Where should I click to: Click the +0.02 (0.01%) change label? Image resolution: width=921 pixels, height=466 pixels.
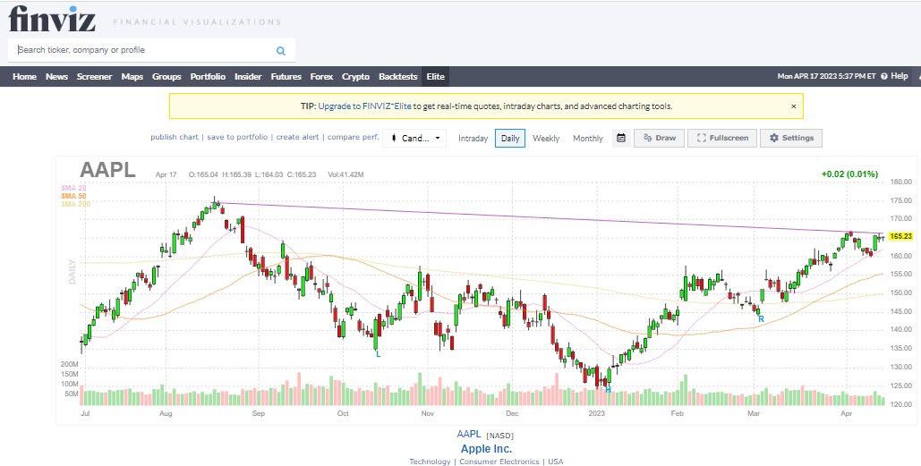[849, 174]
